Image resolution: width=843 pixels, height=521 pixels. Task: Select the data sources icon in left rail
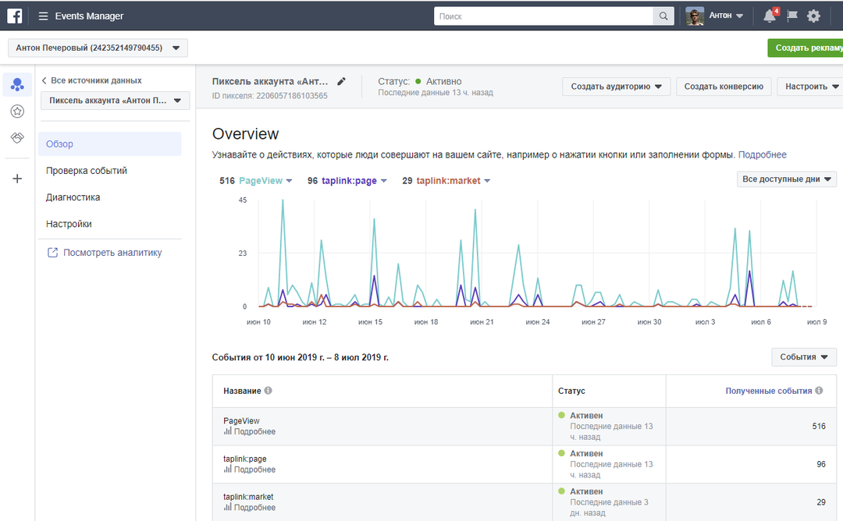[17, 84]
